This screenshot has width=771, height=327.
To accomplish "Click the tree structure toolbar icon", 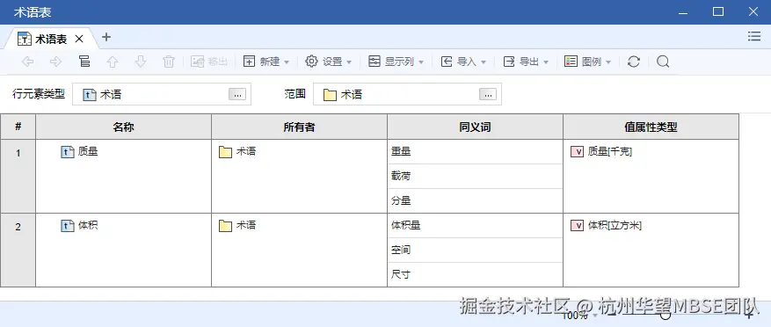I will click(x=84, y=62).
